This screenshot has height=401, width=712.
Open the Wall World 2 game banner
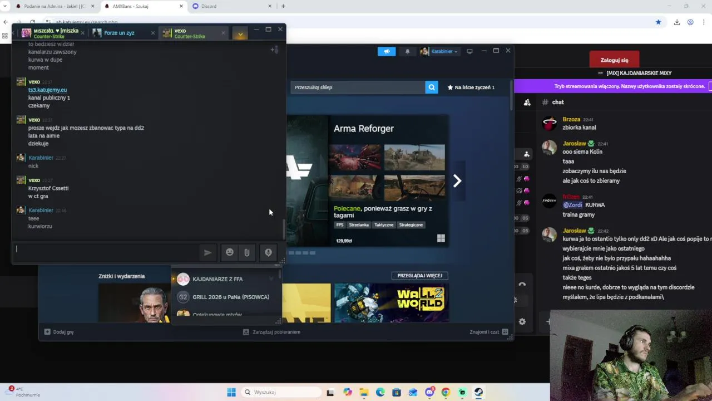pyautogui.click(x=392, y=303)
